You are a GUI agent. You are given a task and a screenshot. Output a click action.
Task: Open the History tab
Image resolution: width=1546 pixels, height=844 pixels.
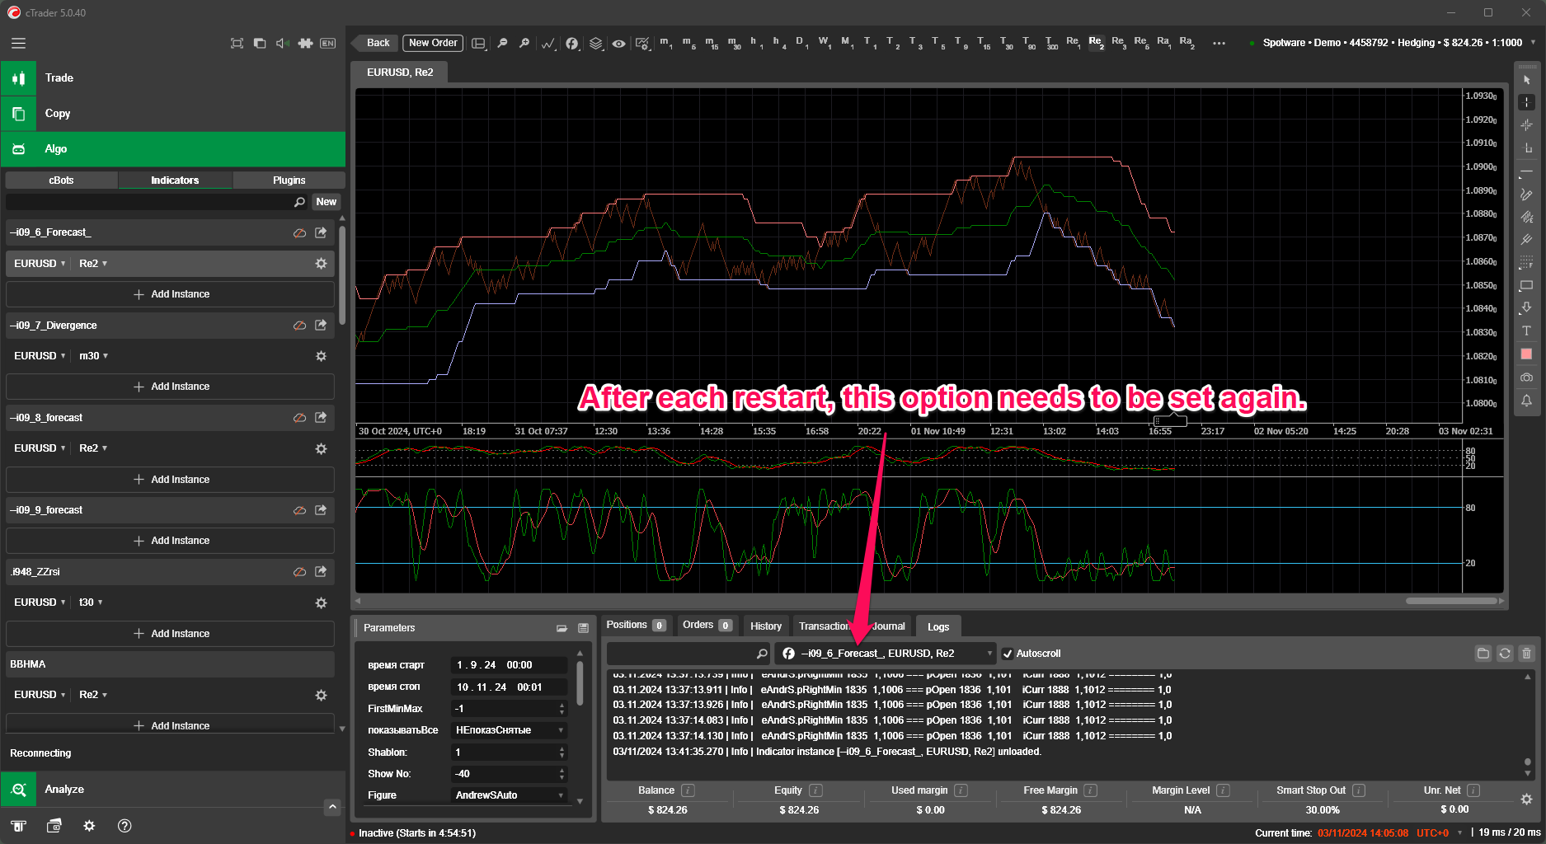(x=766, y=626)
